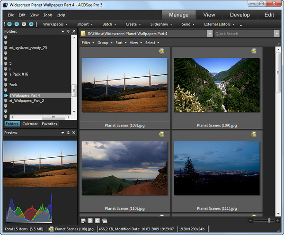This screenshot has width=284, height=235.
Task: Switch to Edit mode
Action: [269, 15]
